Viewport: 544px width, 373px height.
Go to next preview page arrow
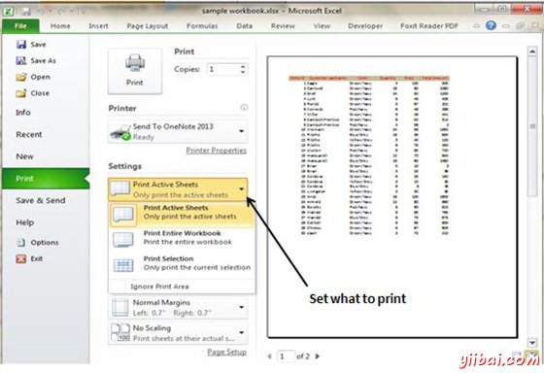(317, 356)
